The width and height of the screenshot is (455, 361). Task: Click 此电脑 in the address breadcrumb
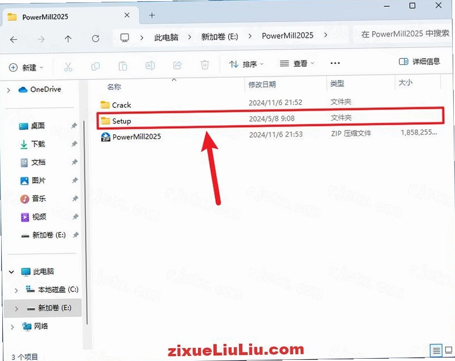[166, 37]
